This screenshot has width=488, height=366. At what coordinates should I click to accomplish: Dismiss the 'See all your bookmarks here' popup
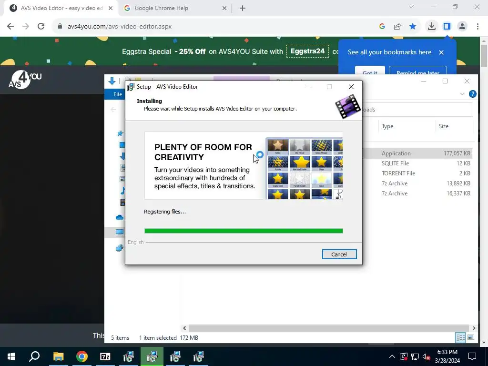[441, 52]
